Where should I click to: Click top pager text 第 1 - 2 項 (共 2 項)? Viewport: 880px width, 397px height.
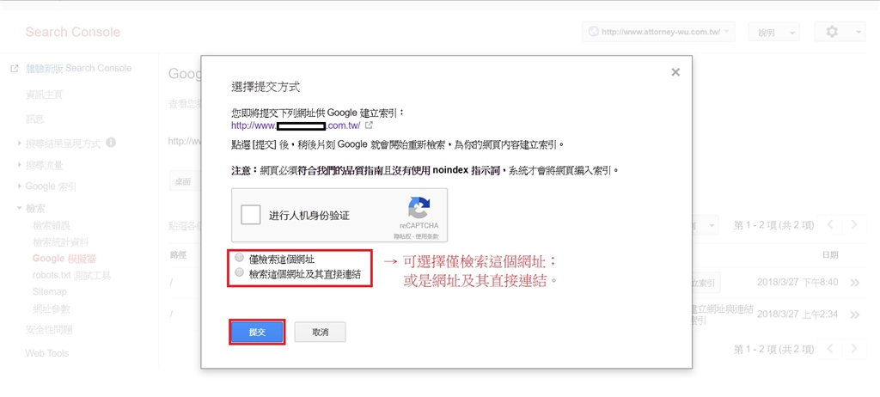(774, 225)
